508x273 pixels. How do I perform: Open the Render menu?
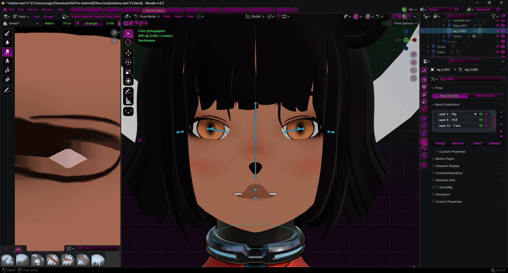click(33, 10)
